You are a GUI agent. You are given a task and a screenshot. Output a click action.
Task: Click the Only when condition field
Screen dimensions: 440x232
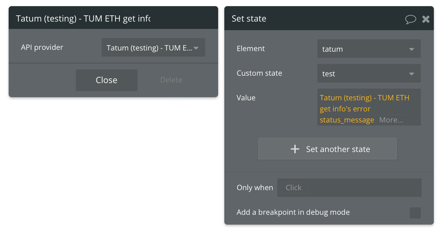point(349,188)
